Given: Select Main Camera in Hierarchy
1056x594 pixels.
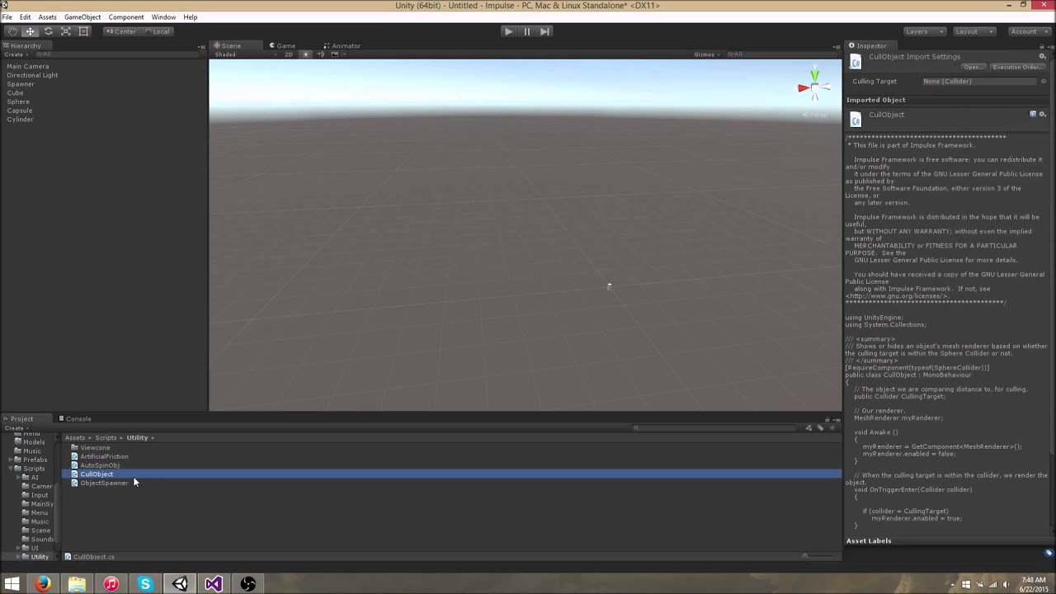Looking at the screenshot, I should 28,66.
